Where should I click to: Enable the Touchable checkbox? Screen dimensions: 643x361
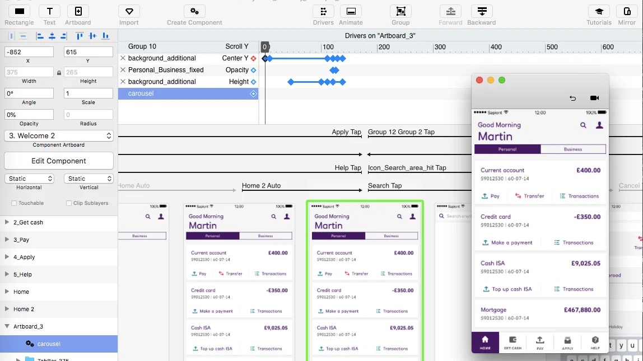pyautogui.click(x=14, y=203)
